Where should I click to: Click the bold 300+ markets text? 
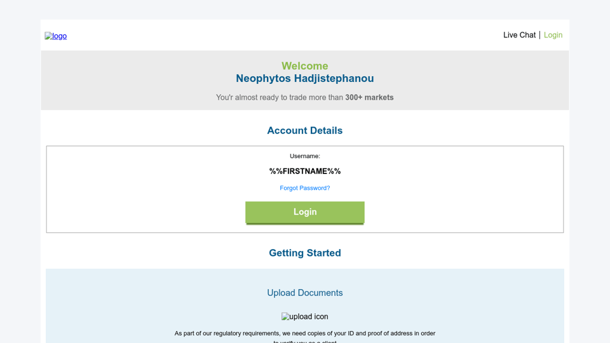point(369,98)
